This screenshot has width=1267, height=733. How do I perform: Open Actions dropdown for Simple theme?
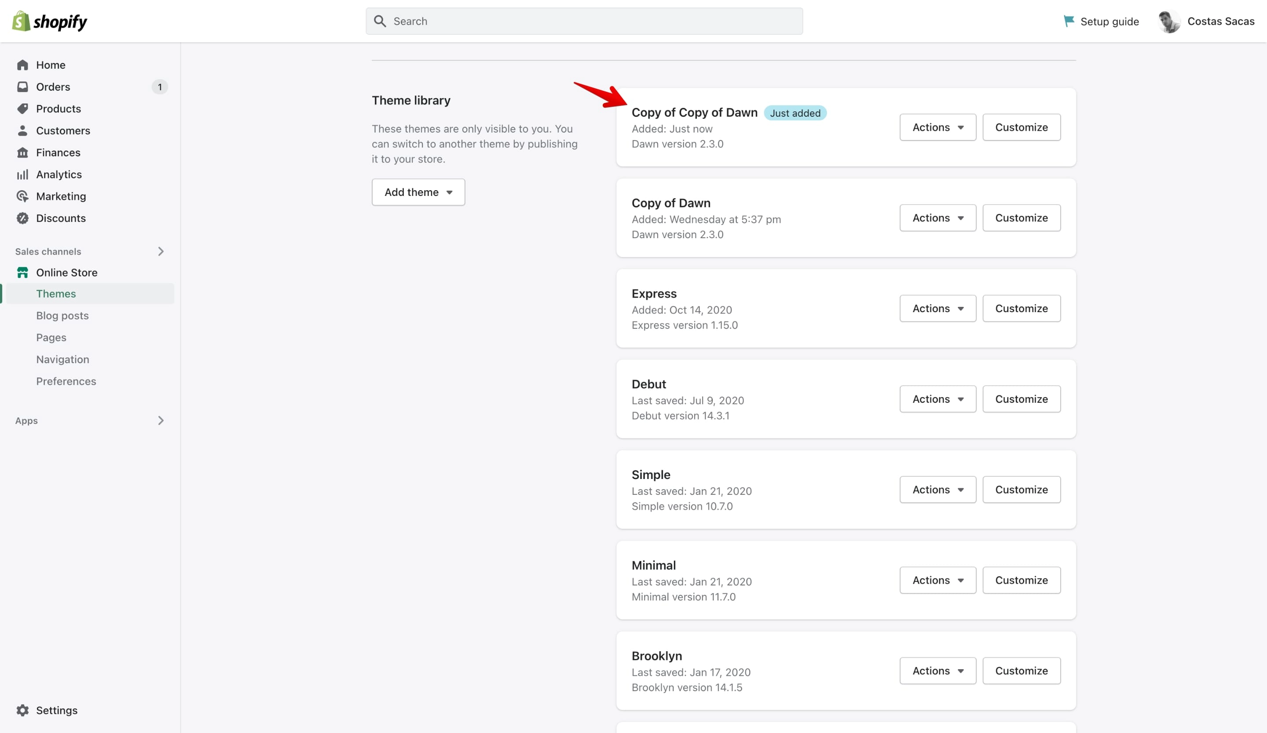pos(937,490)
